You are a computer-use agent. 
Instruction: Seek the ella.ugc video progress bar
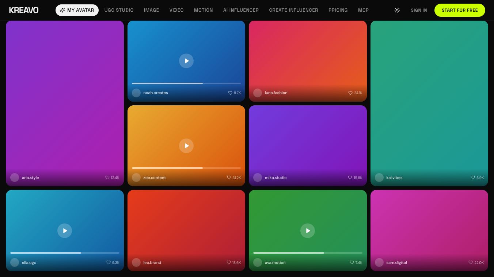[x=65, y=253]
